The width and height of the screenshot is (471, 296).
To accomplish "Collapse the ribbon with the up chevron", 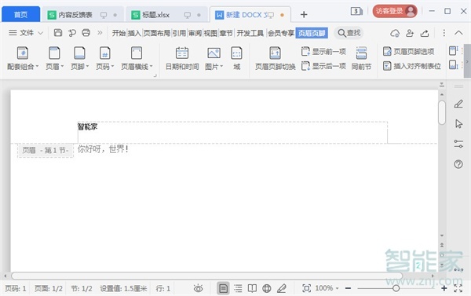I will click(x=458, y=33).
